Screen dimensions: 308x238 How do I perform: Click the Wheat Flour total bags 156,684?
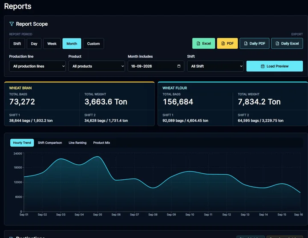(178, 102)
